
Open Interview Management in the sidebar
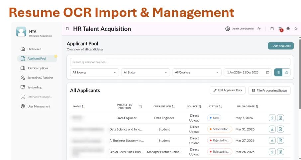click(x=36, y=97)
